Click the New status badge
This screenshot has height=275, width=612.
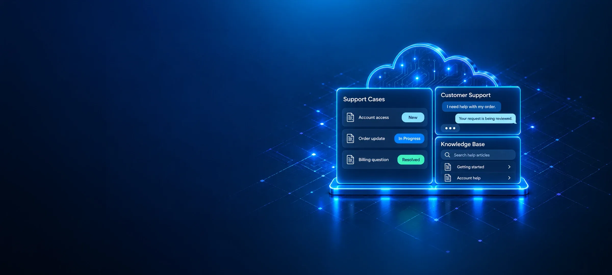[x=413, y=117]
